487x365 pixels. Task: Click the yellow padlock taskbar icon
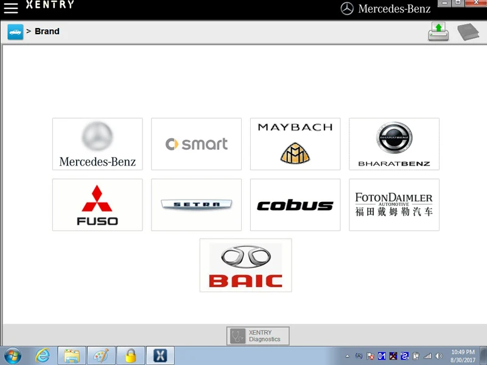(x=131, y=356)
